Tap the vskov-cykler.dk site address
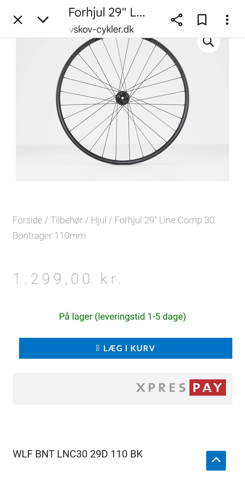Image resolution: width=245 pixels, height=482 pixels. pos(102,30)
